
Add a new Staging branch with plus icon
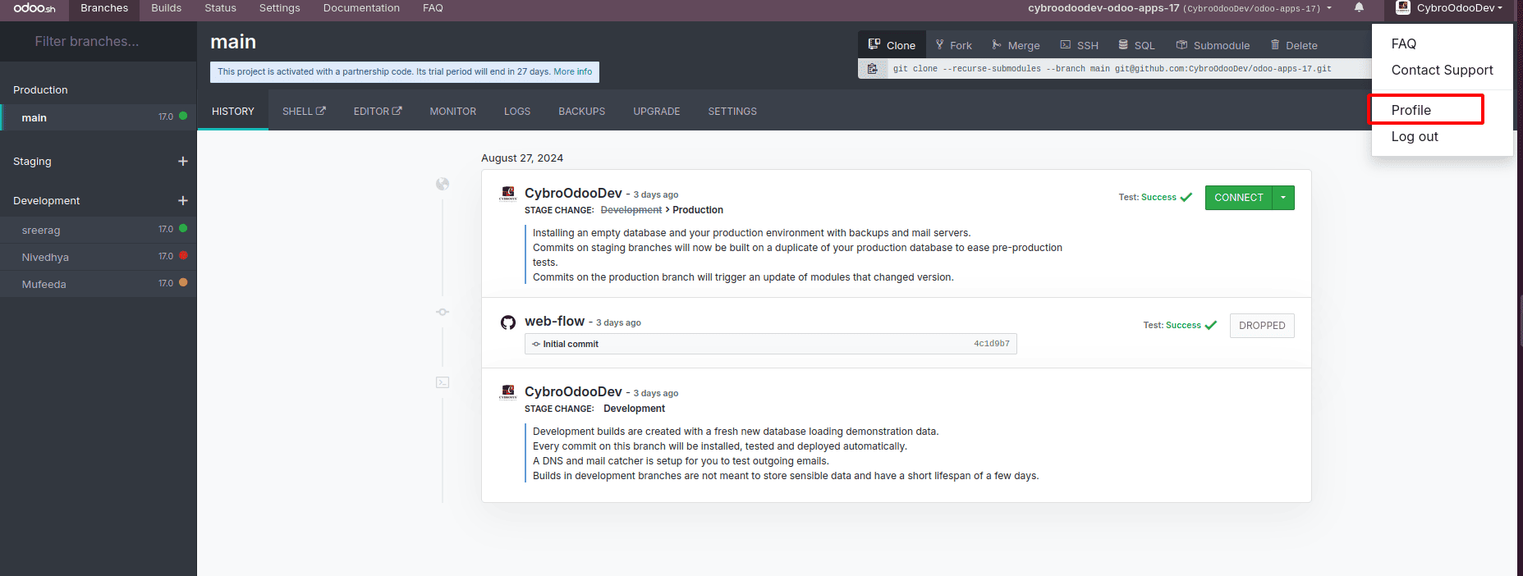(x=183, y=162)
